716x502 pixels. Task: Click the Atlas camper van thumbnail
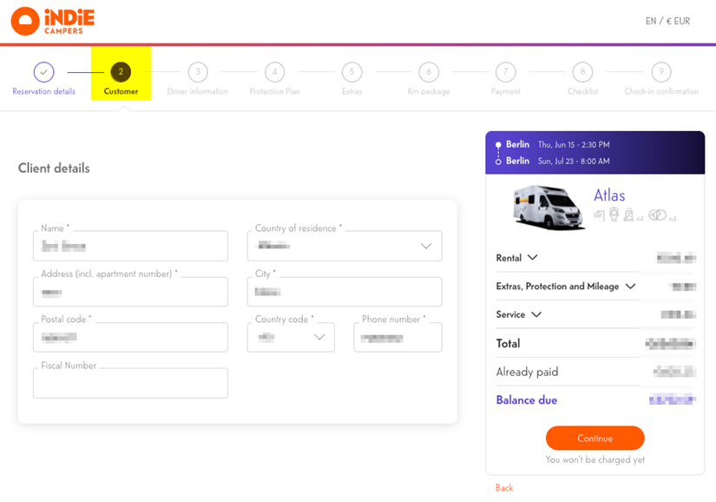click(x=548, y=207)
